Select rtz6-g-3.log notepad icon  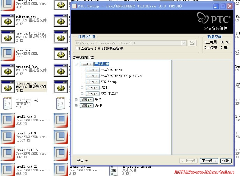coord(8,103)
